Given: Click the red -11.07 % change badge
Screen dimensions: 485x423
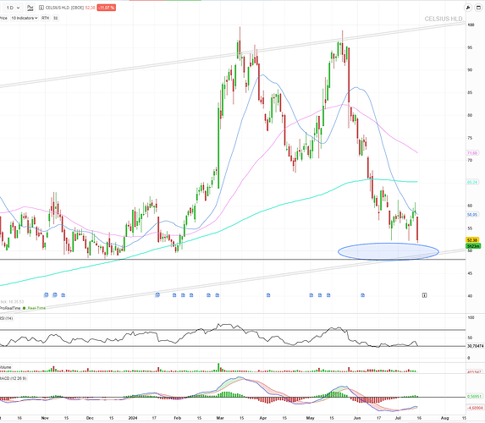Looking at the screenshot, I should (x=107, y=8).
